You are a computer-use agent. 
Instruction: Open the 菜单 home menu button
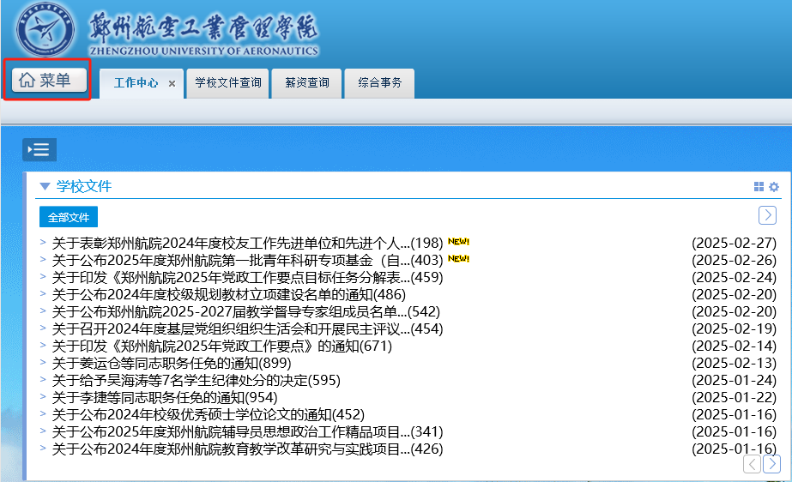[x=49, y=81]
